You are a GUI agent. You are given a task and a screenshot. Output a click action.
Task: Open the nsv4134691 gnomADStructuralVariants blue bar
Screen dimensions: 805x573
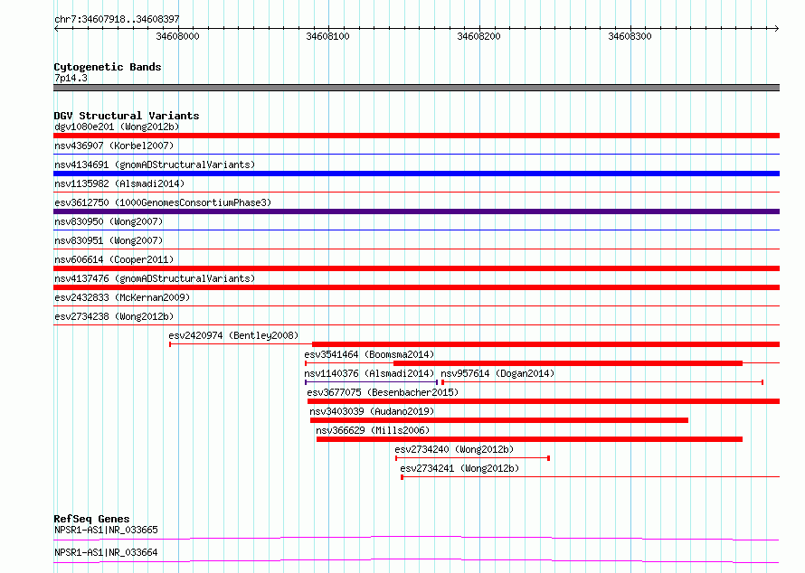pos(416,174)
